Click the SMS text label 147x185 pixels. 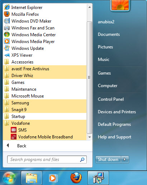[x=23, y=130]
